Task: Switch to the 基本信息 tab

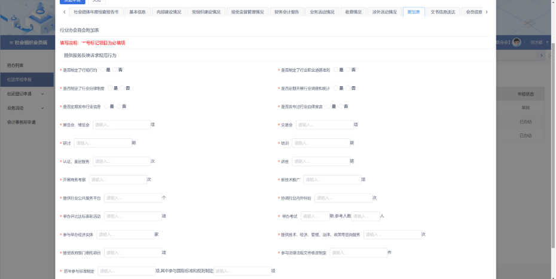Action: tap(138, 12)
